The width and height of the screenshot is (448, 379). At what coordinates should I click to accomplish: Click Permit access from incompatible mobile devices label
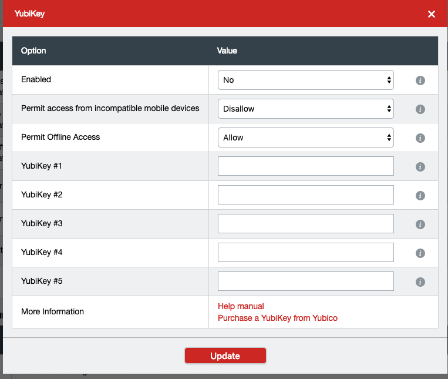pos(110,108)
